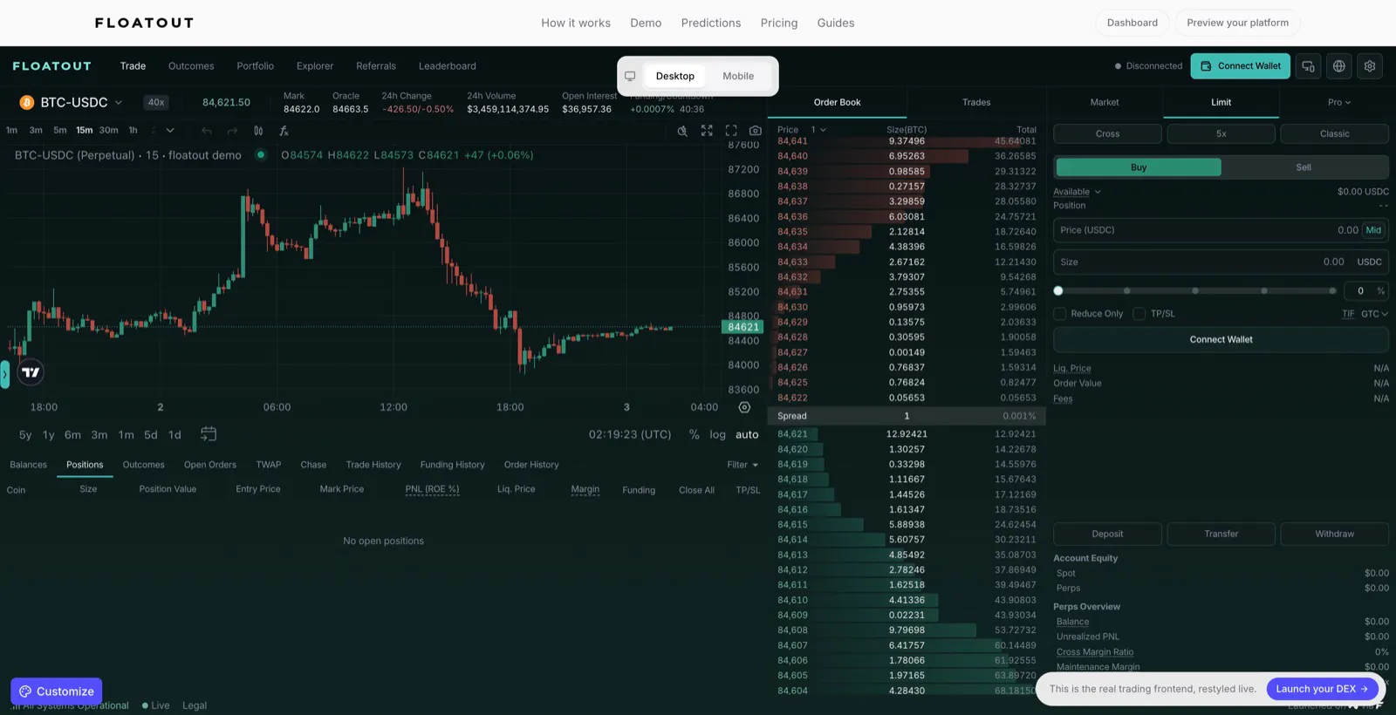The image size is (1396, 715).
Task: Expand the chart timeframe interval dropdown arrow
Action: click(x=170, y=131)
